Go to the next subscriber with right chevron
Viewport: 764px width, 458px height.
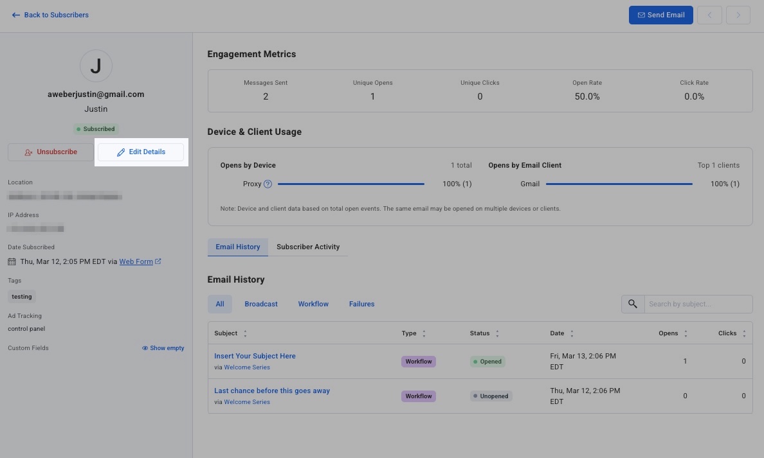point(738,15)
